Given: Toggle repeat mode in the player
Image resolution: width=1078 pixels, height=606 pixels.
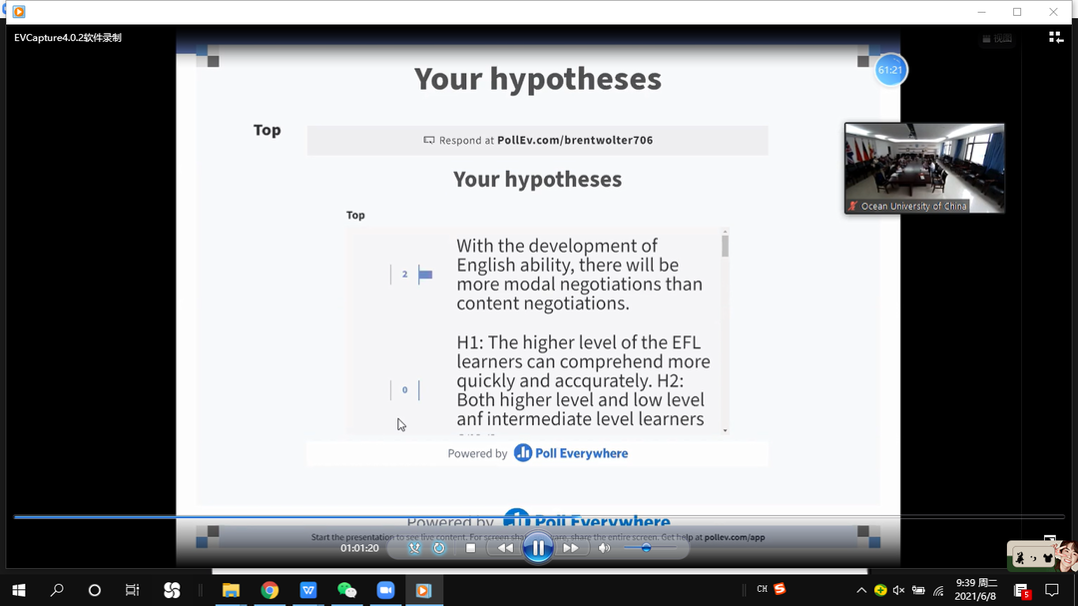Looking at the screenshot, I should tap(439, 548).
